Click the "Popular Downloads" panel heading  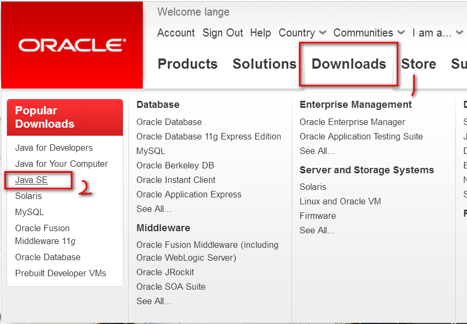45,117
